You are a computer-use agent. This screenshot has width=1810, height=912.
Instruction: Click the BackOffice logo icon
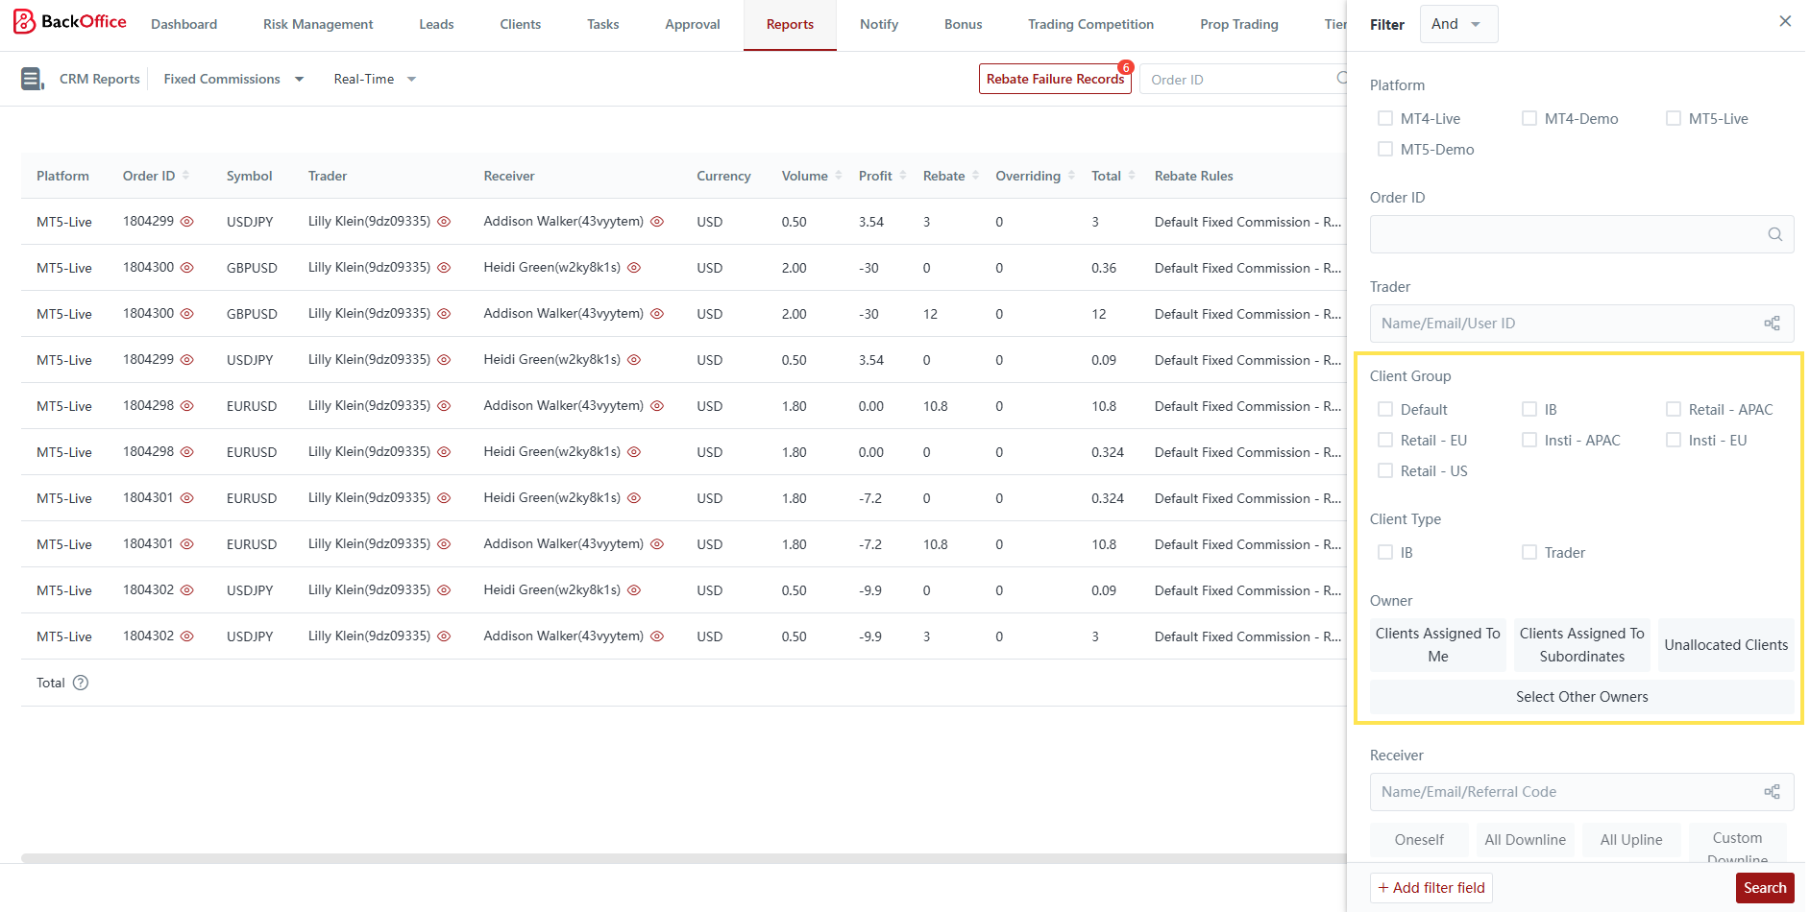click(24, 22)
